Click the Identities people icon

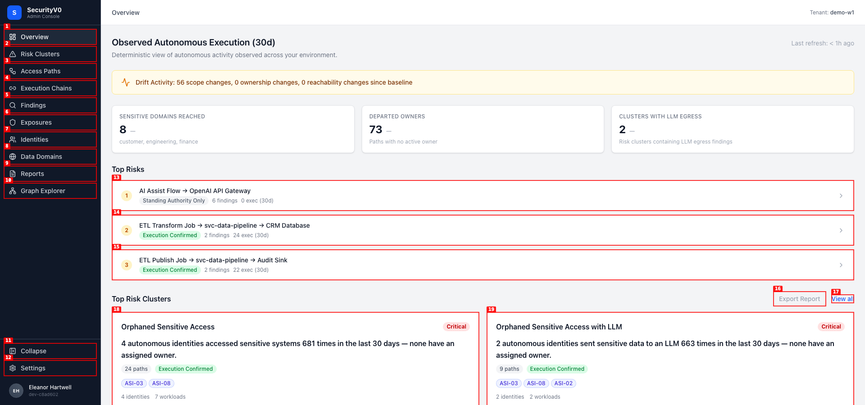13,139
